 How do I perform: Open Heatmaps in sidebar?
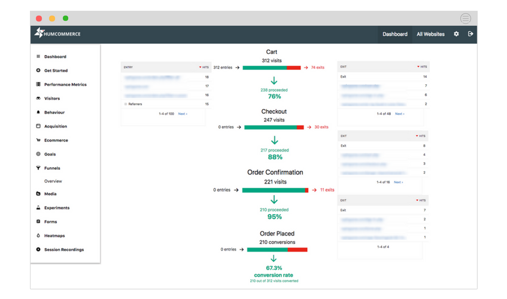pyautogui.click(x=54, y=236)
